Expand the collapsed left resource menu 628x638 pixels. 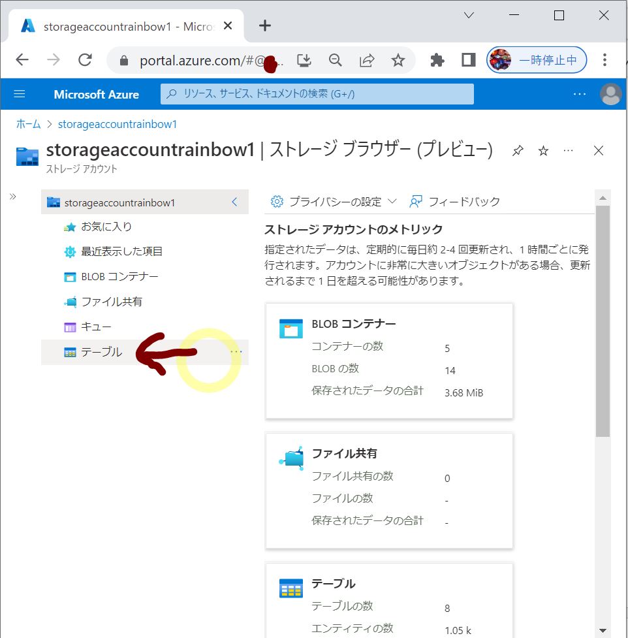coord(12,197)
